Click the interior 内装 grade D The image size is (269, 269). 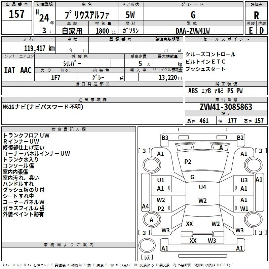(x=262, y=31)
